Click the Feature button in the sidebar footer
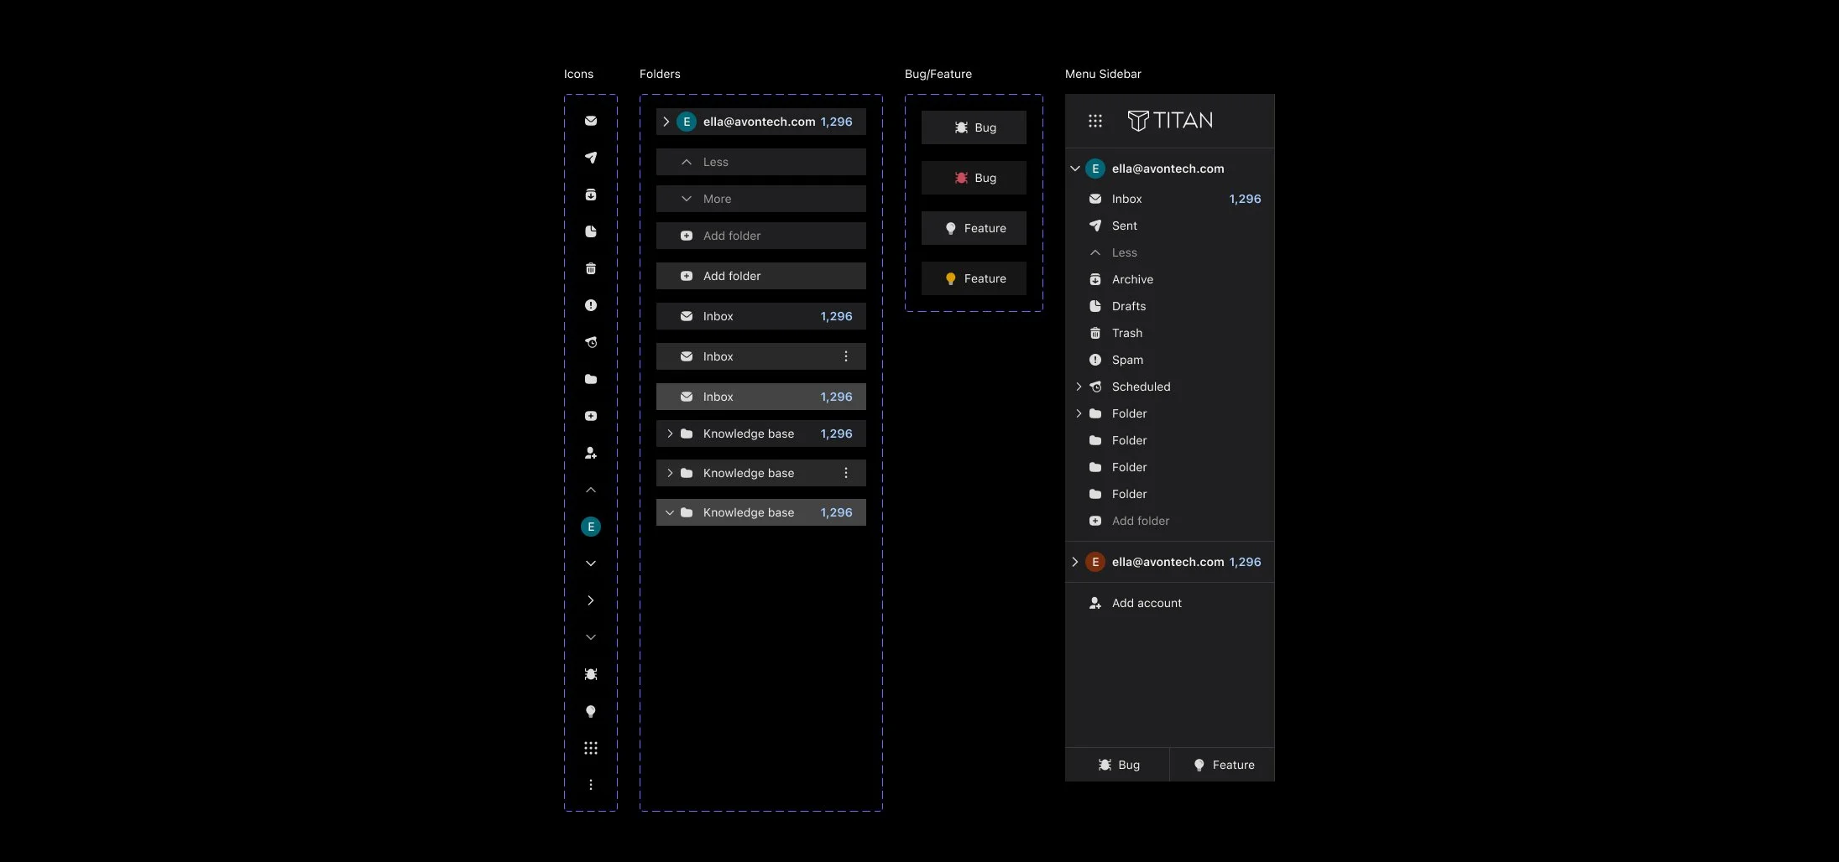Viewport: 1839px width, 862px height. (x=1222, y=764)
